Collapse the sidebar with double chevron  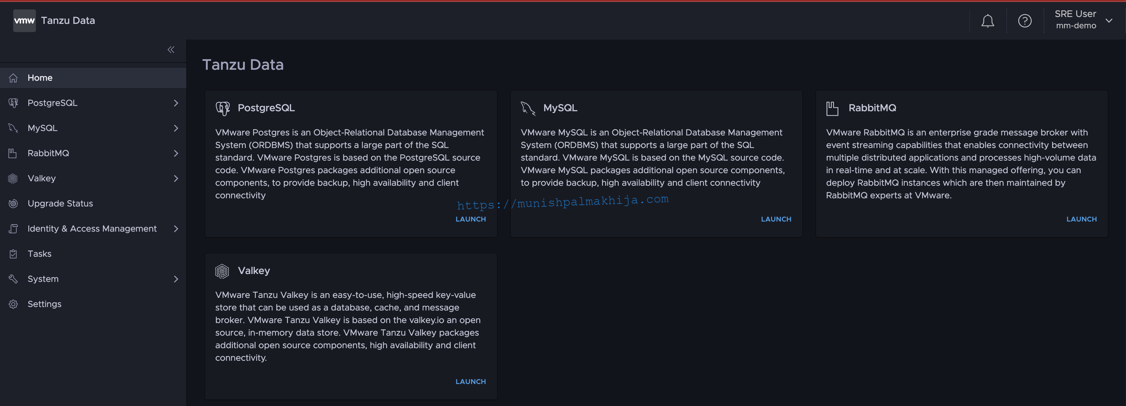click(x=171, y=50)
